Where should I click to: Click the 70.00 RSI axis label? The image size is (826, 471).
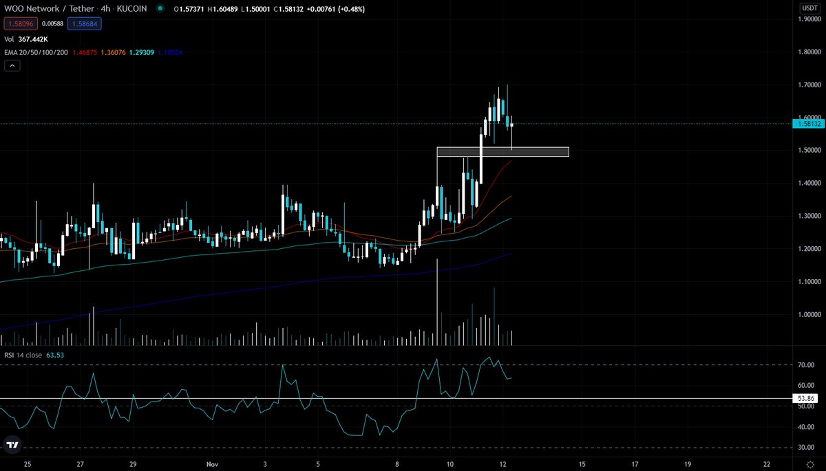point(805,365)
